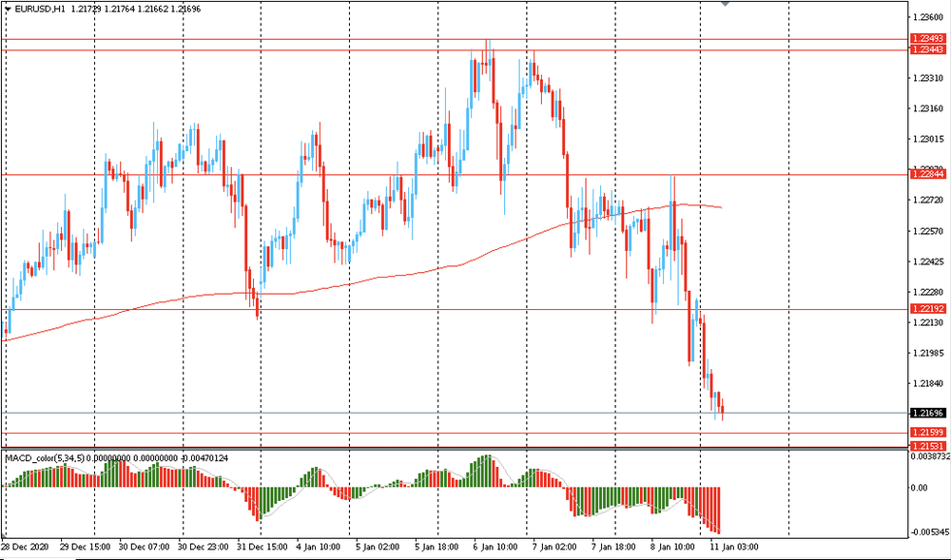Click the gray chart shift triangle marker
951x560 pixels.
(726, 4)
